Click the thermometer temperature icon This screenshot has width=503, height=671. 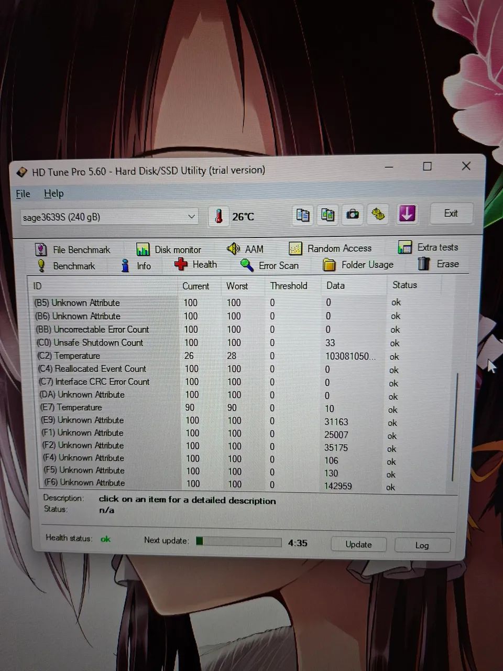click(219, 216)
